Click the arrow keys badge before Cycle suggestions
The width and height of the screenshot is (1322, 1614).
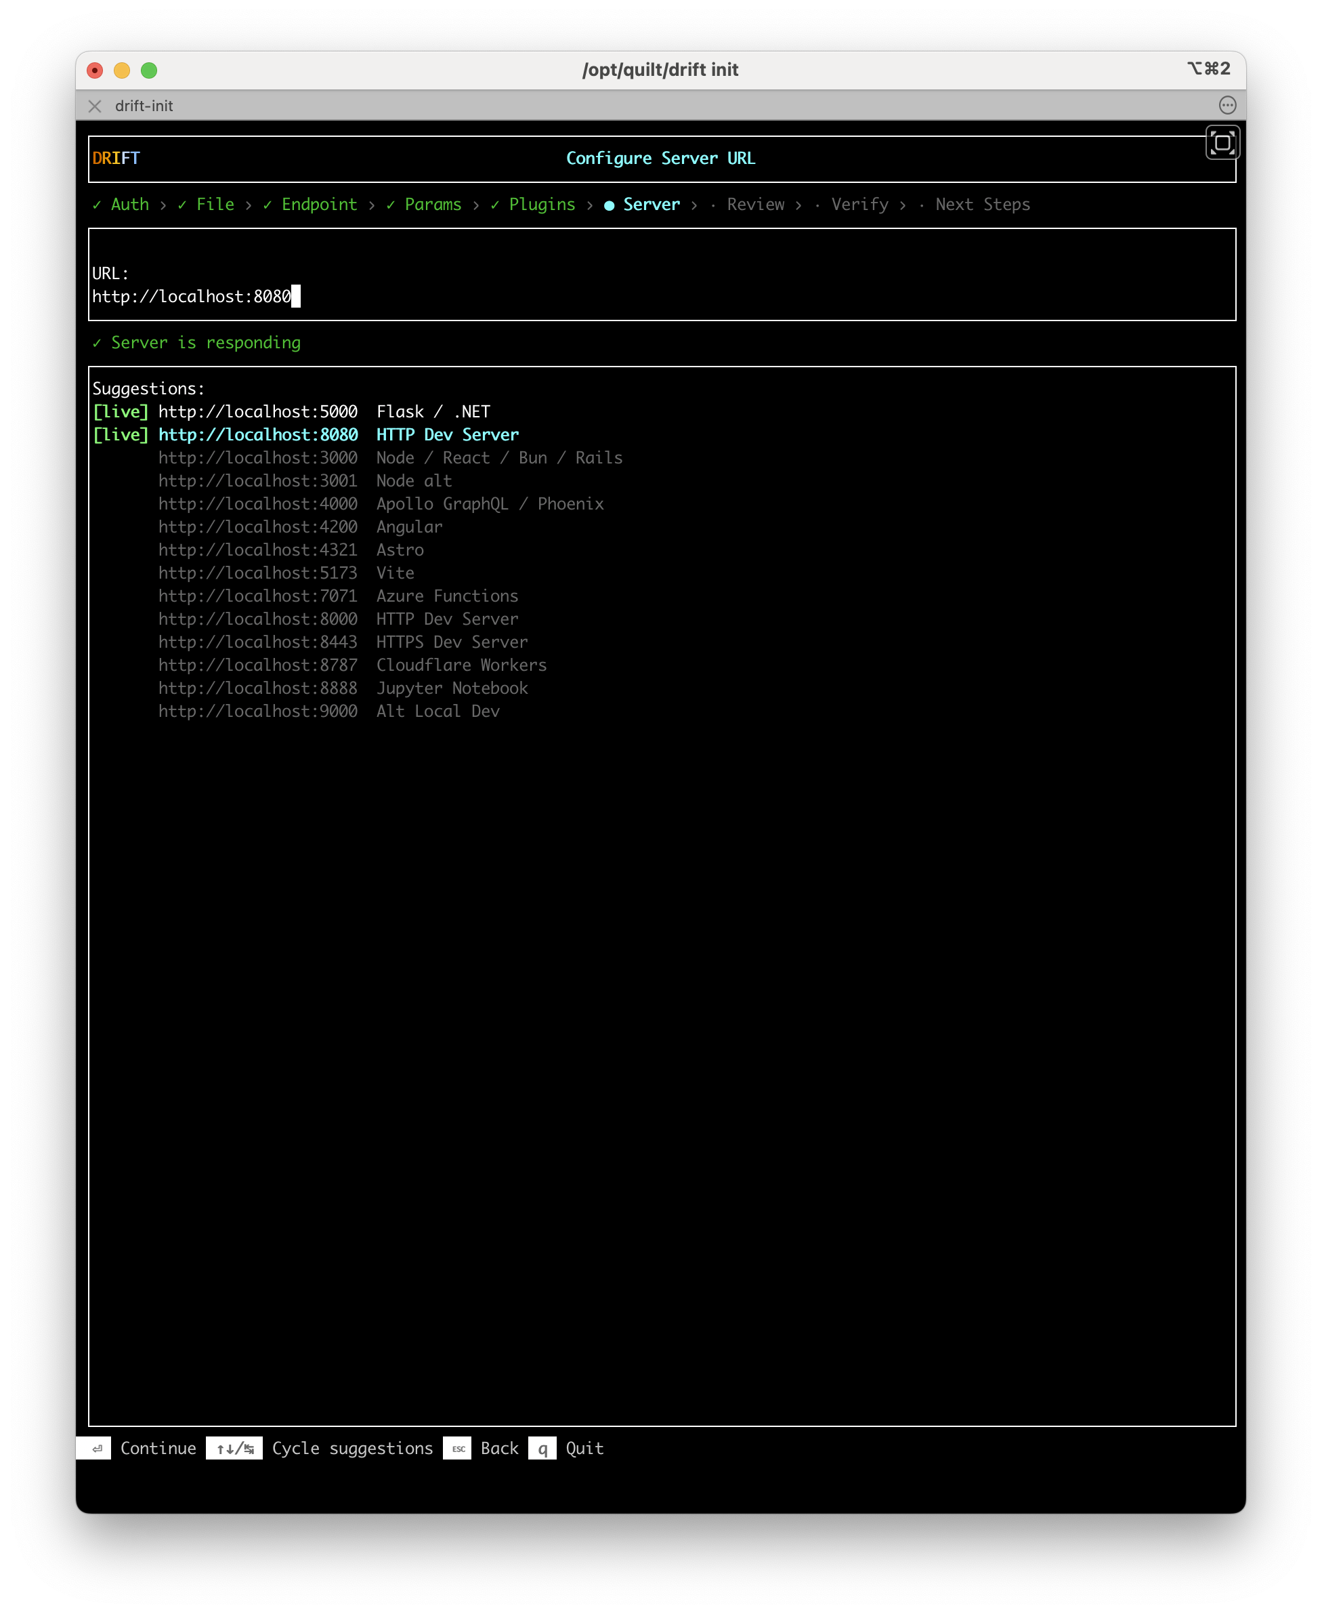tap(234, 1448)
